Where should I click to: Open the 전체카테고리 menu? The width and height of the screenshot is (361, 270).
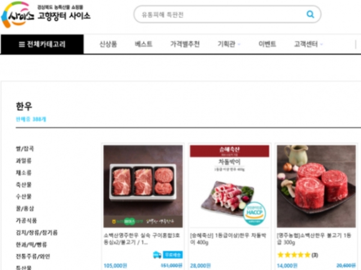click(42, 44)
